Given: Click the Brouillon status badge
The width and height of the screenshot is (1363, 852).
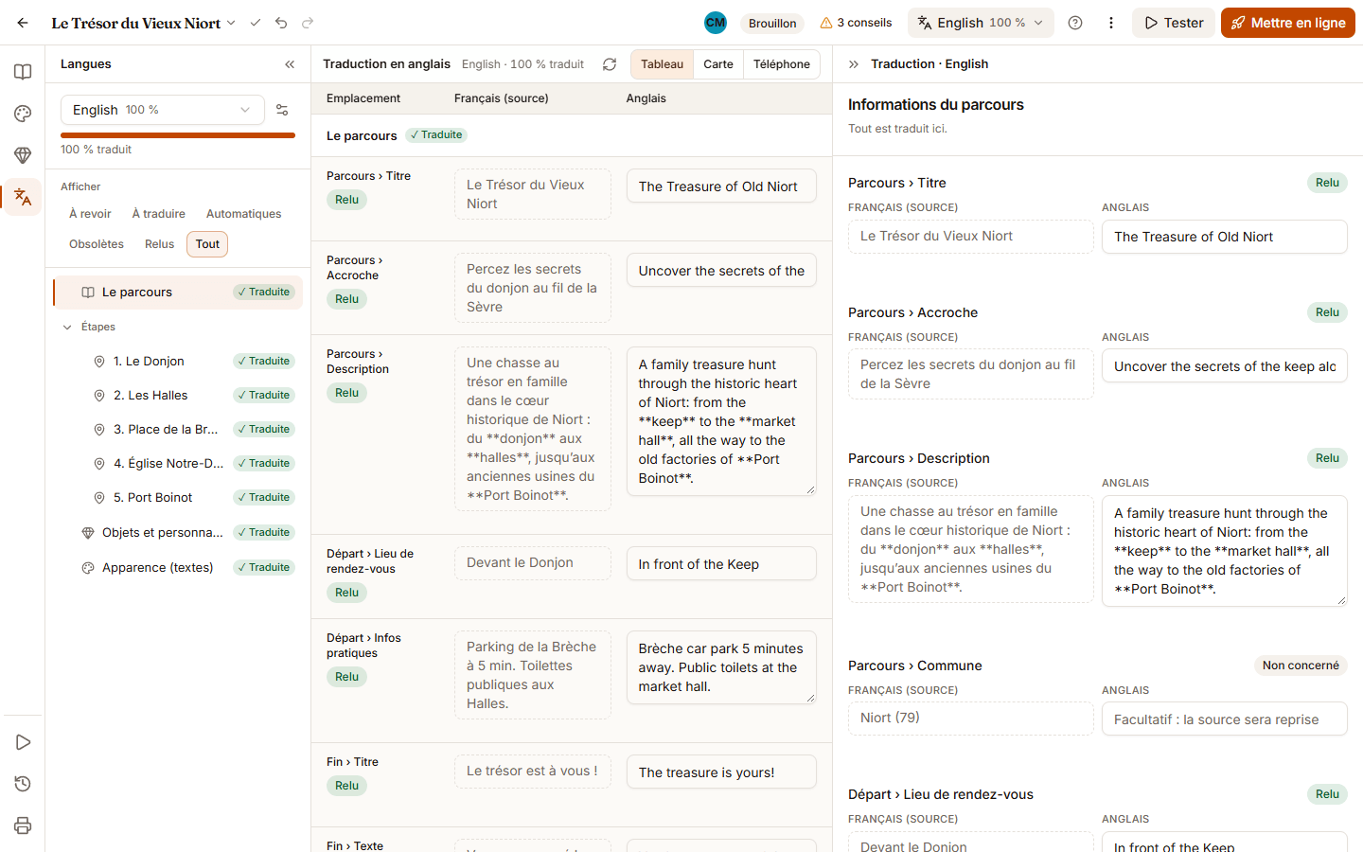Looking at the screenshot, I should coord(772,23).
